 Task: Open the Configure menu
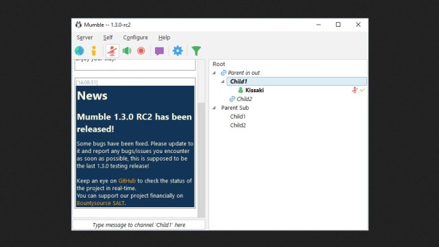click(136, 38)
